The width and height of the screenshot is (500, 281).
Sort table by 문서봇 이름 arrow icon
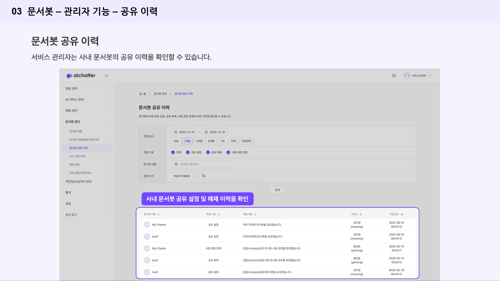pos(159,214)
